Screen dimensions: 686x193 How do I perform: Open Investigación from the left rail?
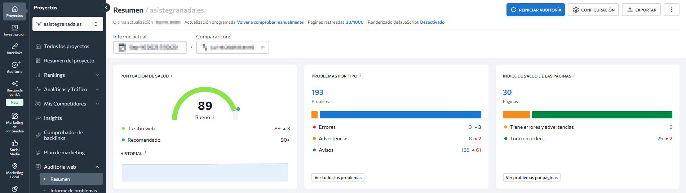coord(14,30)
